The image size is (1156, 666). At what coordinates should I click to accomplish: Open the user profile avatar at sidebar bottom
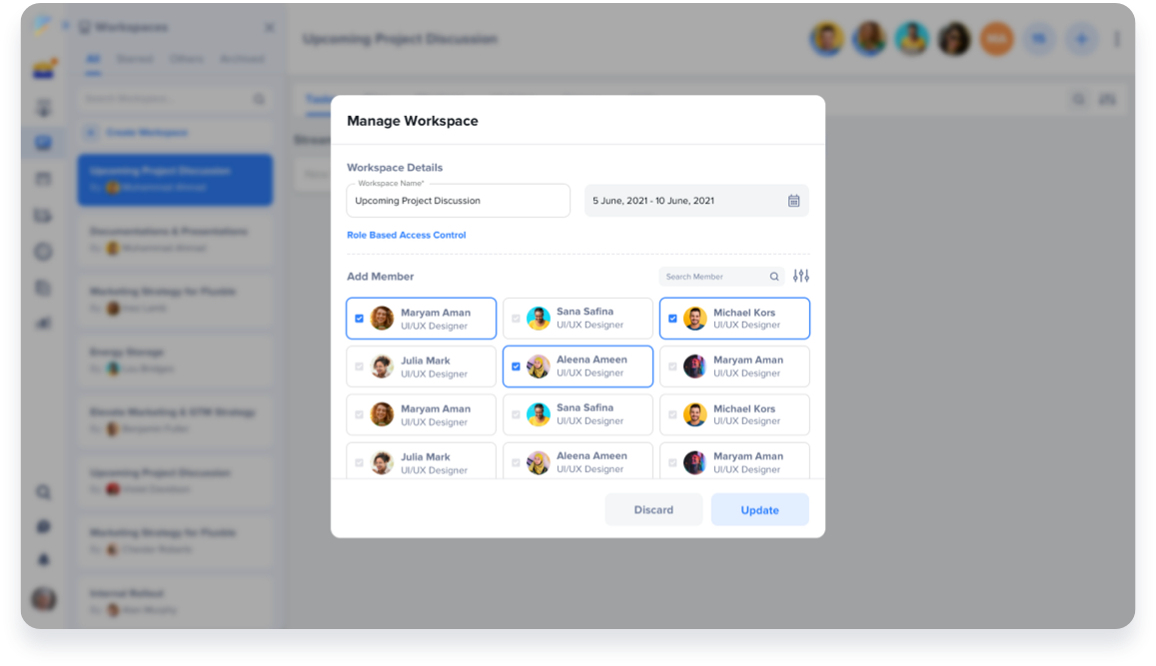(x=44, y=598)
